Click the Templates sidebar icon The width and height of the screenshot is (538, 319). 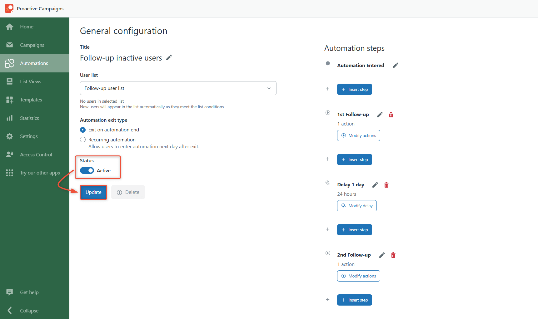pyautogui.click(x=10, y=100)
